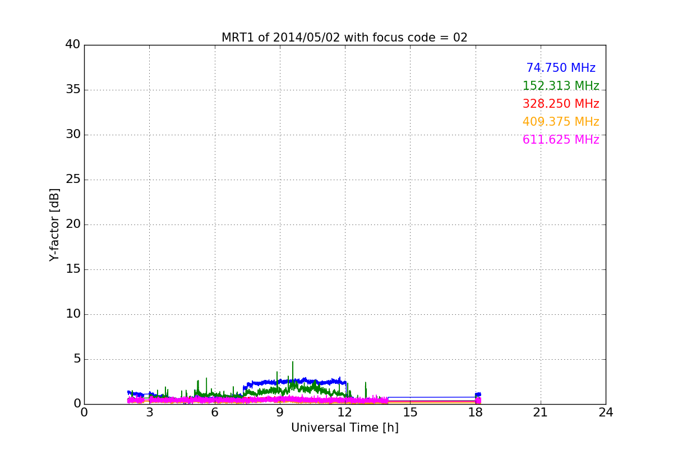The image size is (673, 449).
Task: Click the "Universal Time [h]" axis label
Action: 344,428
